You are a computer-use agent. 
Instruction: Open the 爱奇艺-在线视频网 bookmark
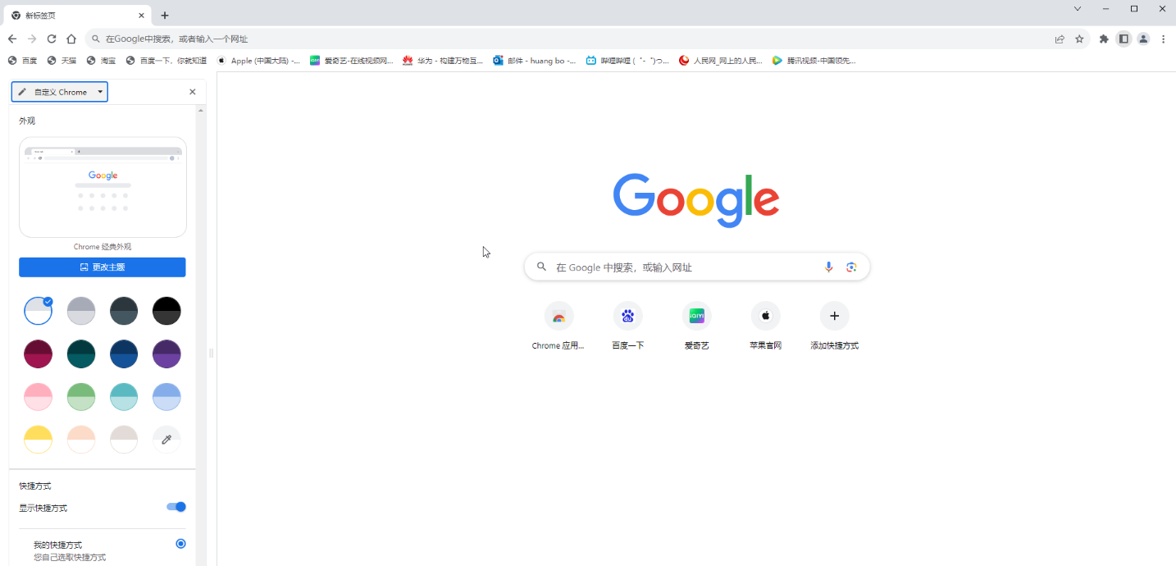352,60
